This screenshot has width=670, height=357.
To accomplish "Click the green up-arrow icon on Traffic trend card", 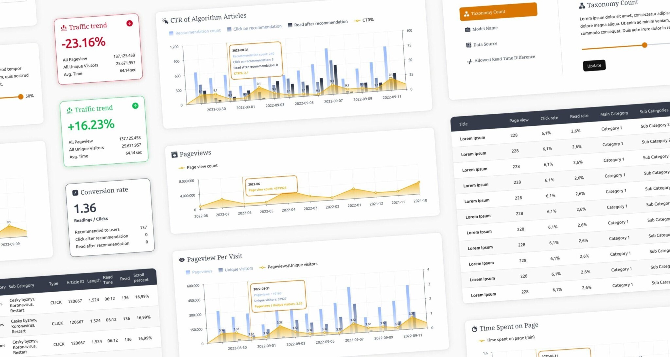I will 135,106.
